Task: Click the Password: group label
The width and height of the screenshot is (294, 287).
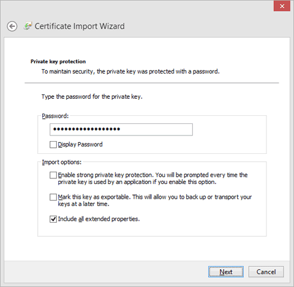Action: pyautogui.click(x=55, y=116)
